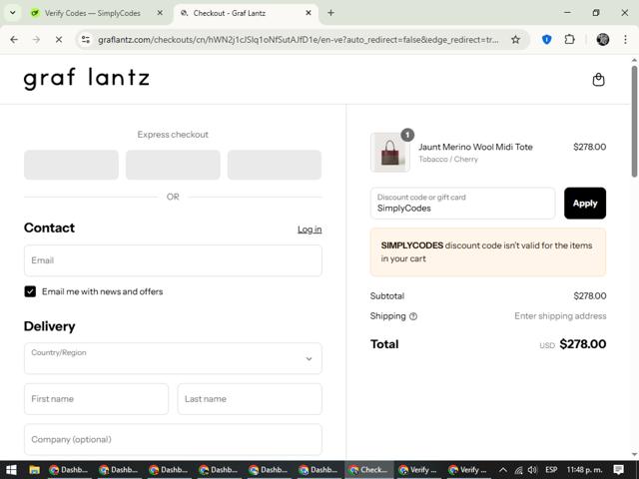Open the volume icon in system tray
Screen dimensions: 639x479
point(532,470)
